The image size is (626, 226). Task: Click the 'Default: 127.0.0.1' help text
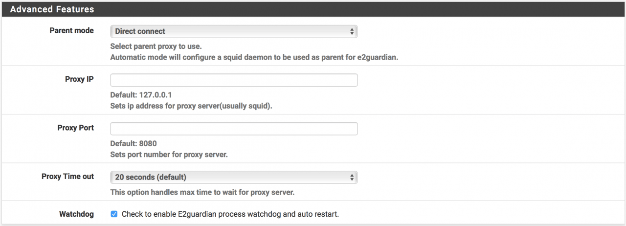pyautogui.click(x=141, y=95)
